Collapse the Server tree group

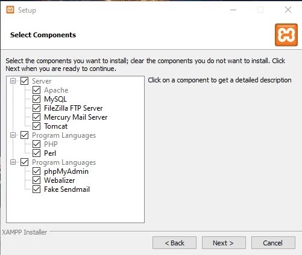click(x=13, y=81)
